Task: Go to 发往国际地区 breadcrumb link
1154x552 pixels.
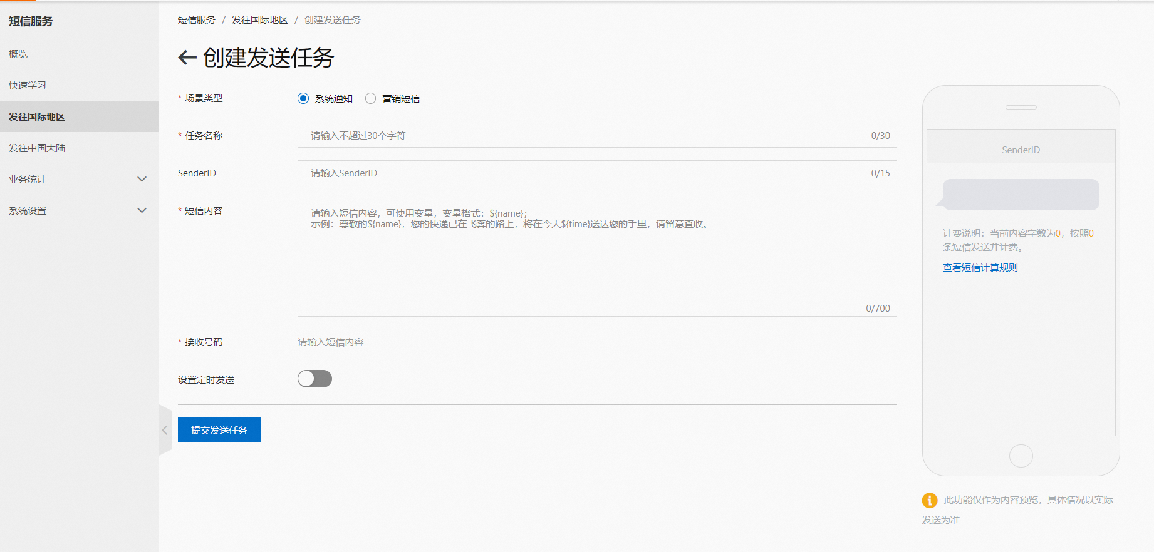Action: (260, 20)
